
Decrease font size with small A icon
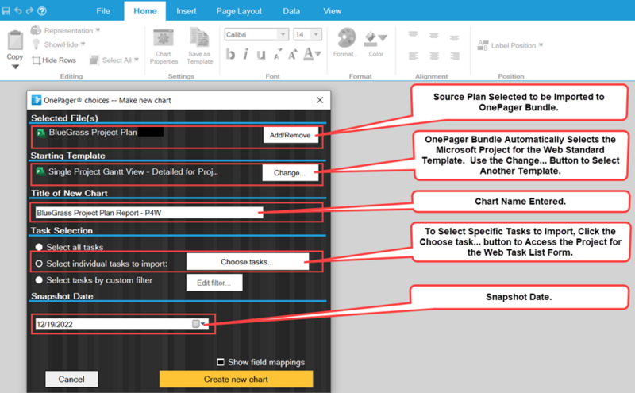[x=277, y=54]
